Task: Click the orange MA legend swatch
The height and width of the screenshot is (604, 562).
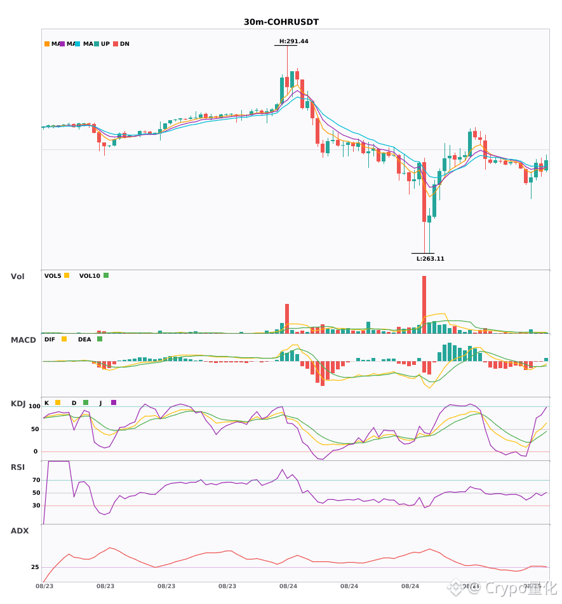Action: pyautogui.click(x=47, y=44)
